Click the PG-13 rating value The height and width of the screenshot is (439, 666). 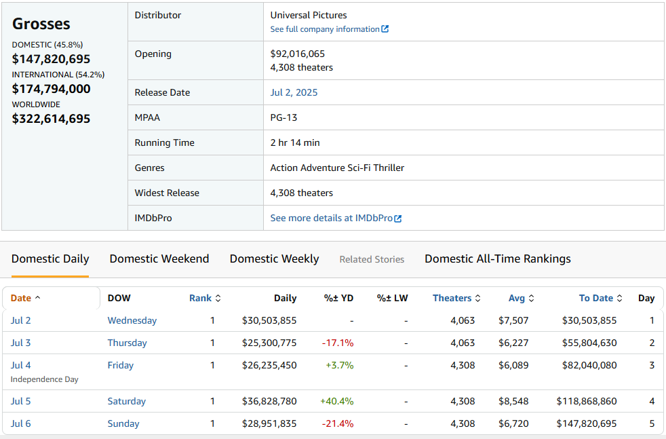(283, 117)
